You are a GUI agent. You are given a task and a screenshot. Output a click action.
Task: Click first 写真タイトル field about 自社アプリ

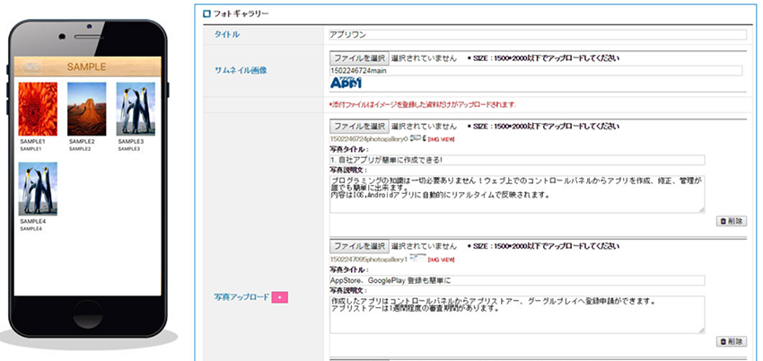coord(517,160)
